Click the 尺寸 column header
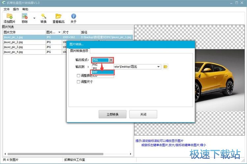The height and width of the screenshot is (164, 247). click(71, 32)
